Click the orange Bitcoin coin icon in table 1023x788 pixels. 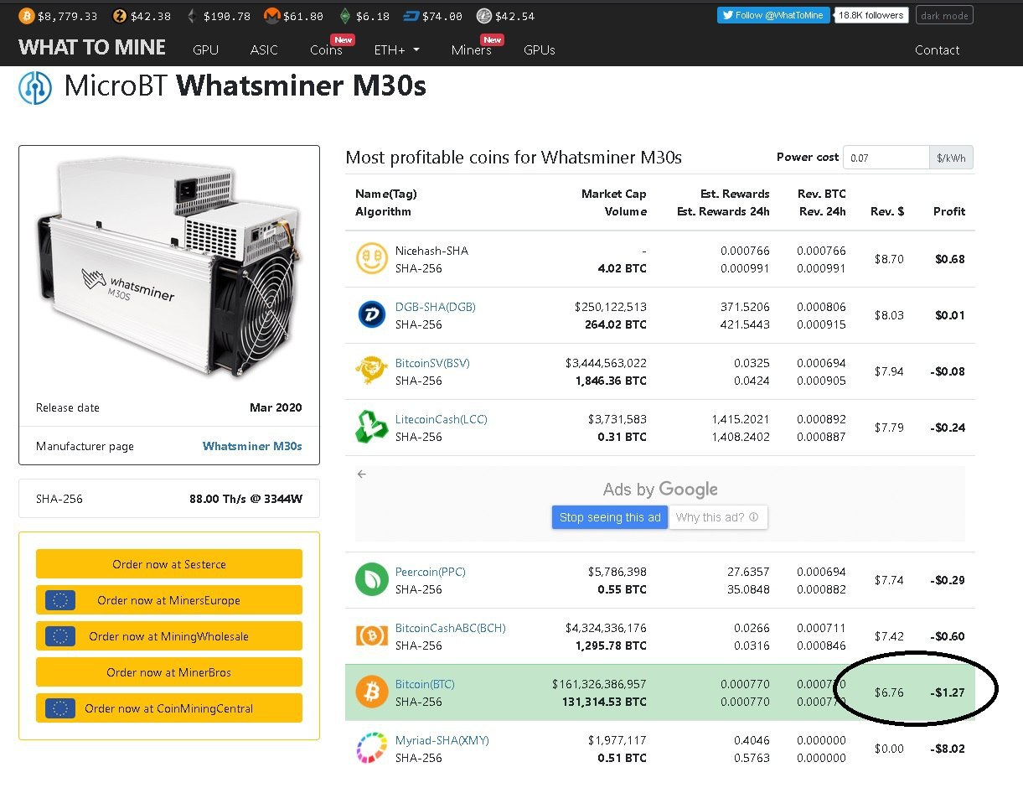point(371,692)
